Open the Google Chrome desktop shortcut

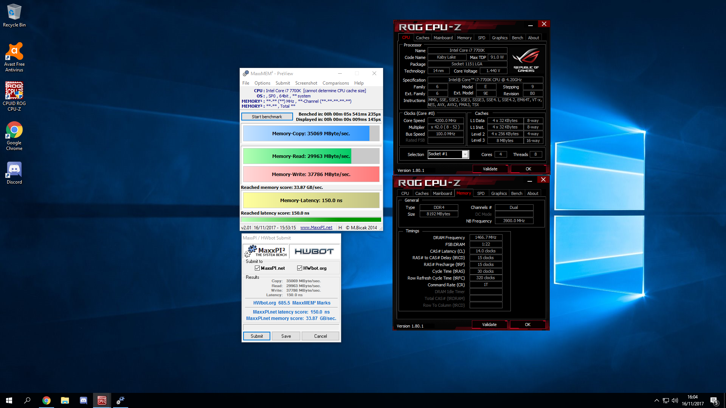(14, 136)
